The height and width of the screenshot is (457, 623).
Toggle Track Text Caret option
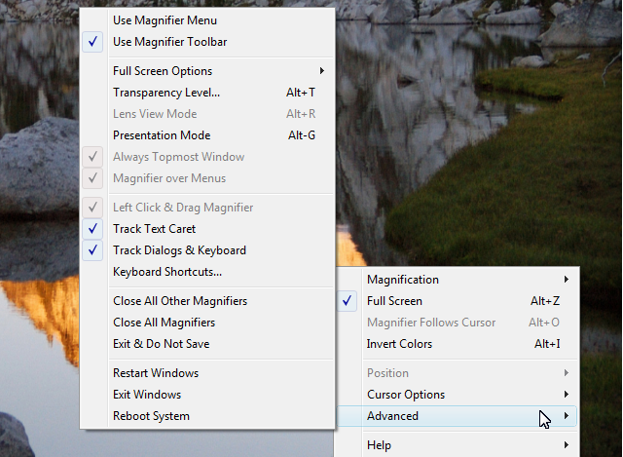pyautogui.click(x=154, y=229)
